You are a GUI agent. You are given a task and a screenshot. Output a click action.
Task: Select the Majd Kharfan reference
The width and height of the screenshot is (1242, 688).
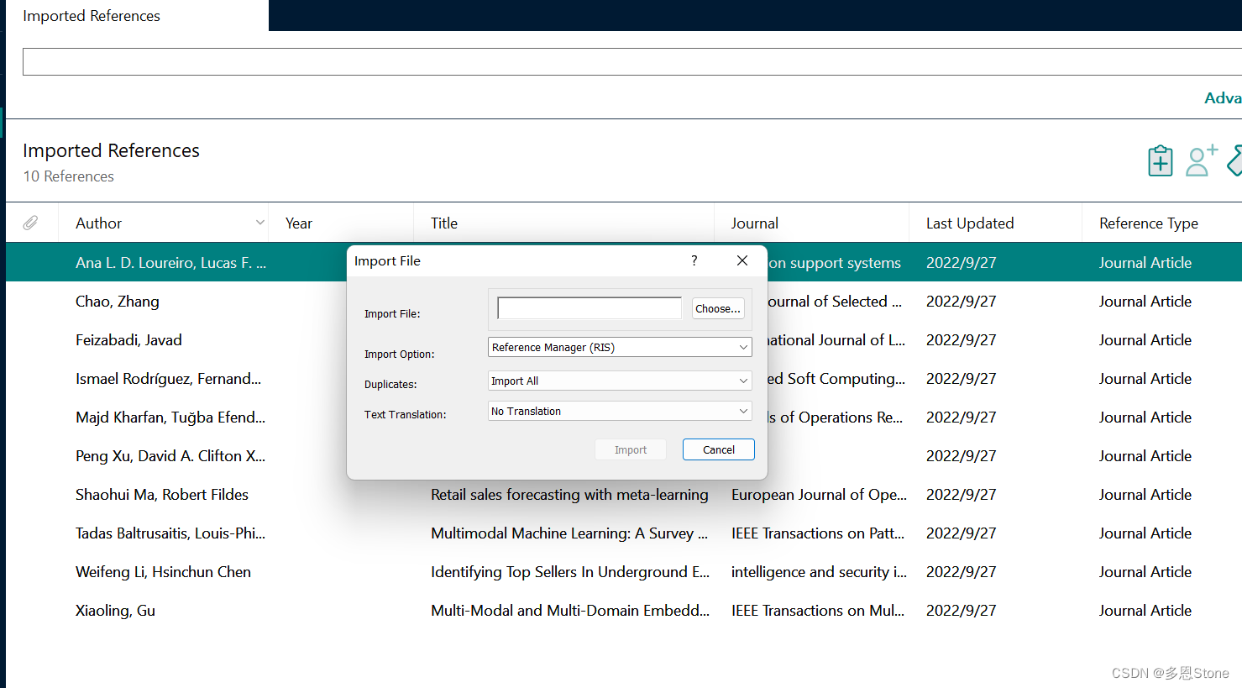pyautogui.click(x=170, y=418)
